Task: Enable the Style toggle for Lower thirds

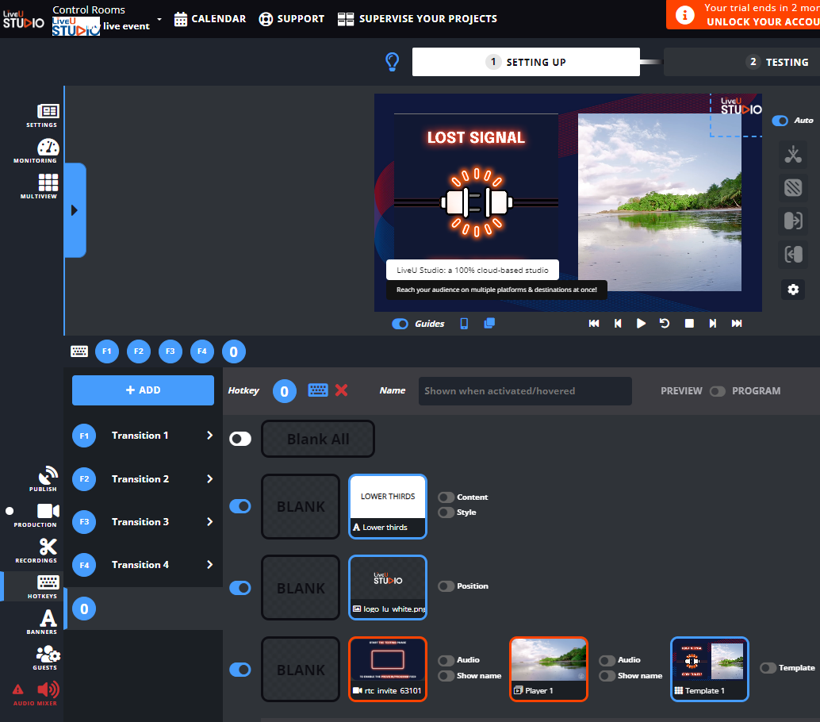Action: [446, 513]
